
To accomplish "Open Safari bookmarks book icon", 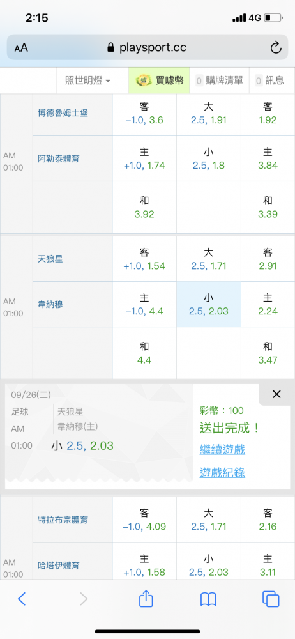I will (208, 599).
